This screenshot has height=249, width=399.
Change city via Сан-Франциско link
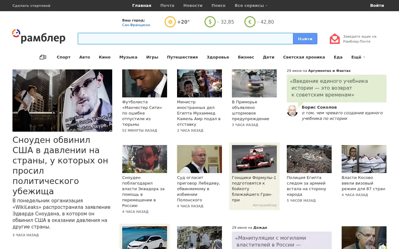(x=136, y=25)
